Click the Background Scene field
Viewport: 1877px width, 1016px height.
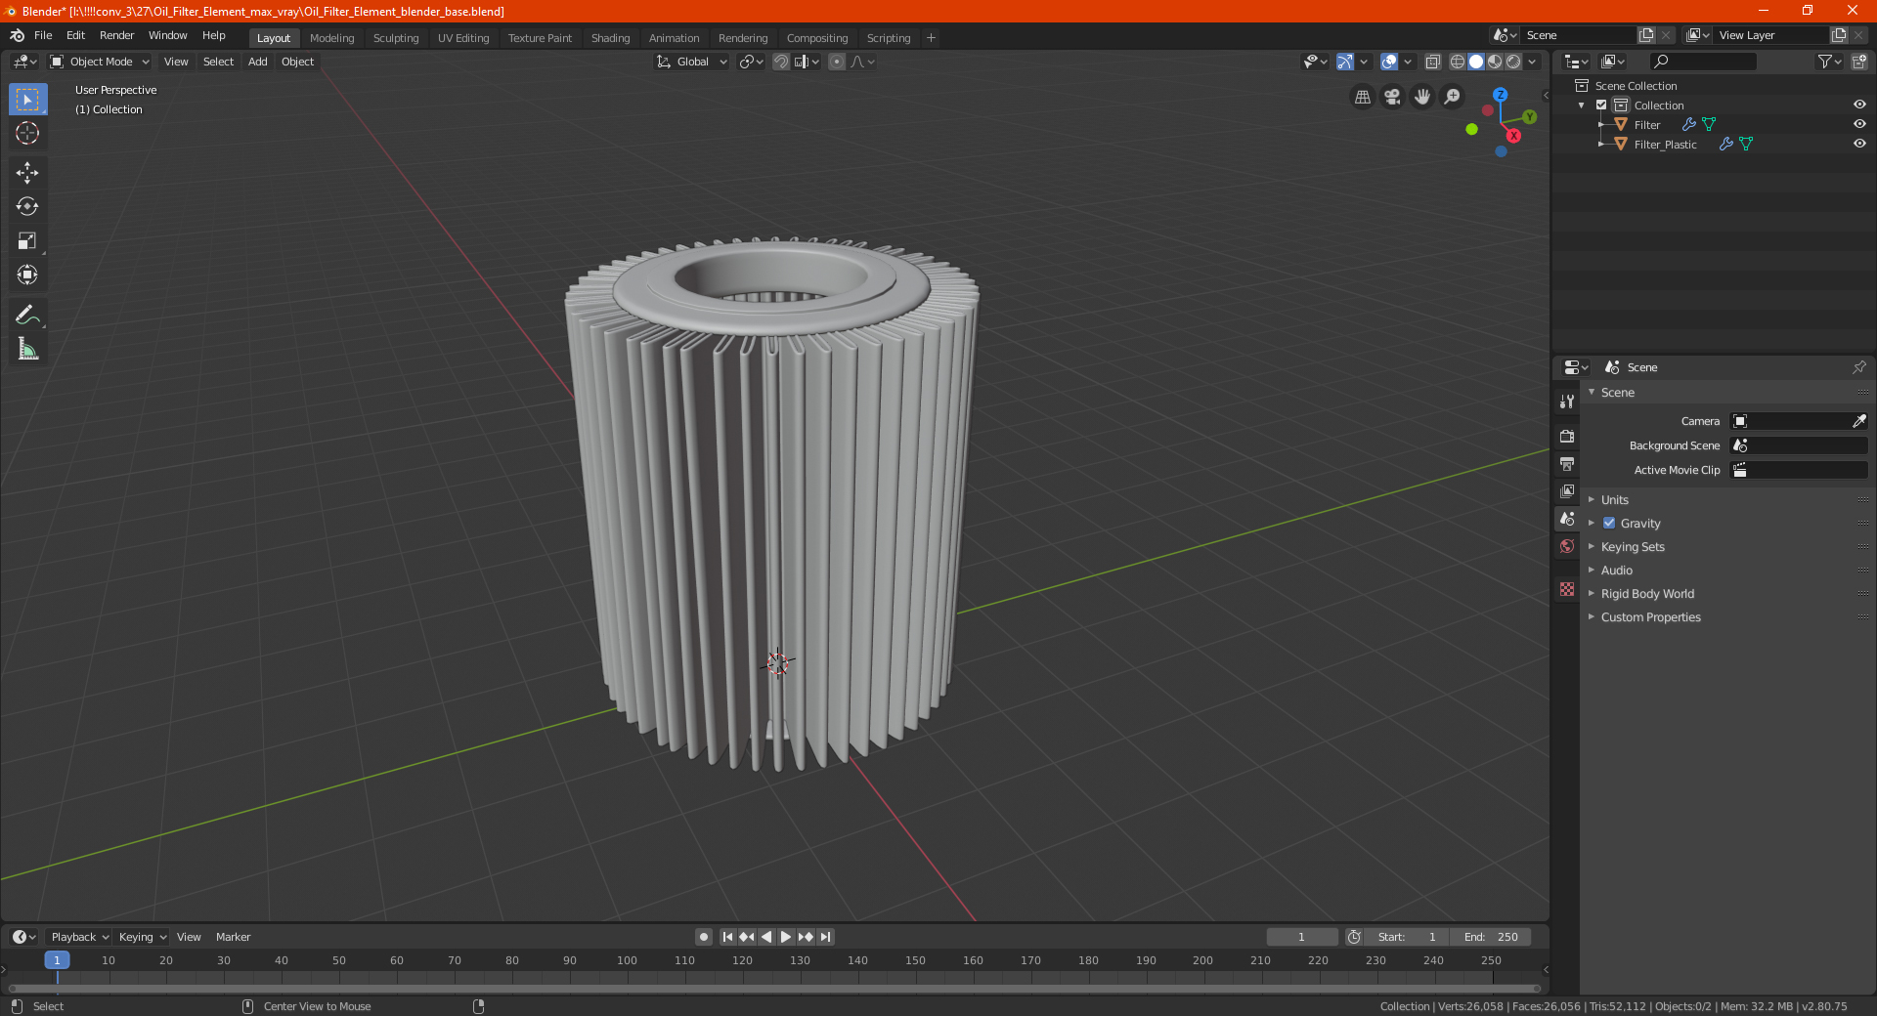(x=1799, y=445)
